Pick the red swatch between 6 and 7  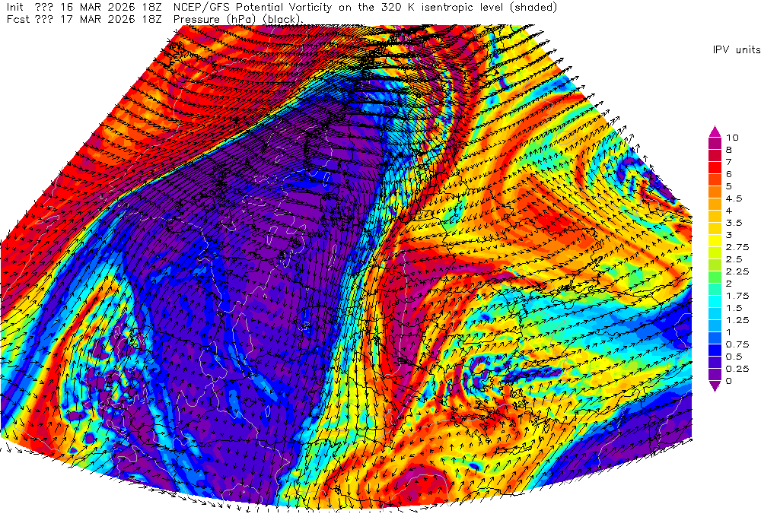click(715, 168)
